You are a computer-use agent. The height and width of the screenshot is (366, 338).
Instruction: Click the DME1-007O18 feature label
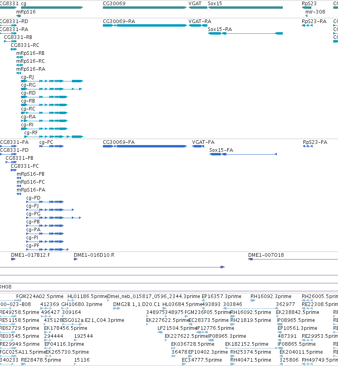(x=266, y=255)
